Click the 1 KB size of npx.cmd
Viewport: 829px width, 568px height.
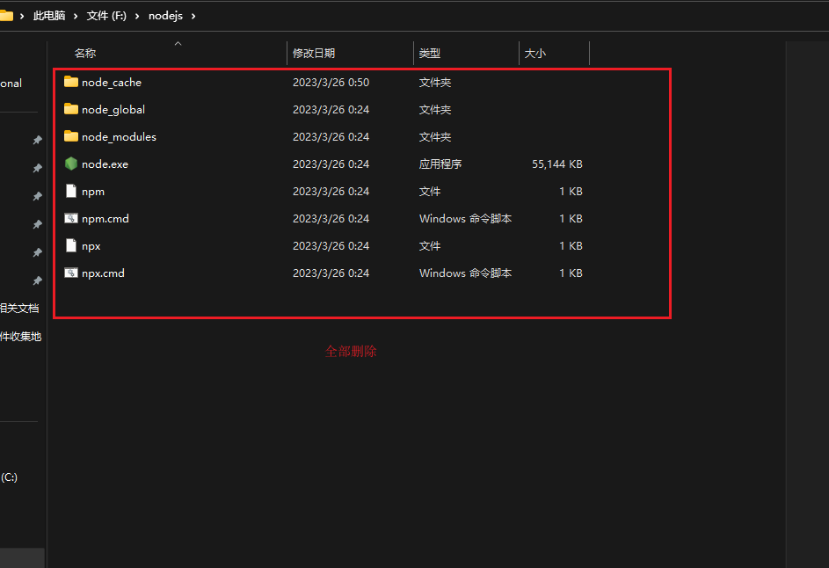571,273
